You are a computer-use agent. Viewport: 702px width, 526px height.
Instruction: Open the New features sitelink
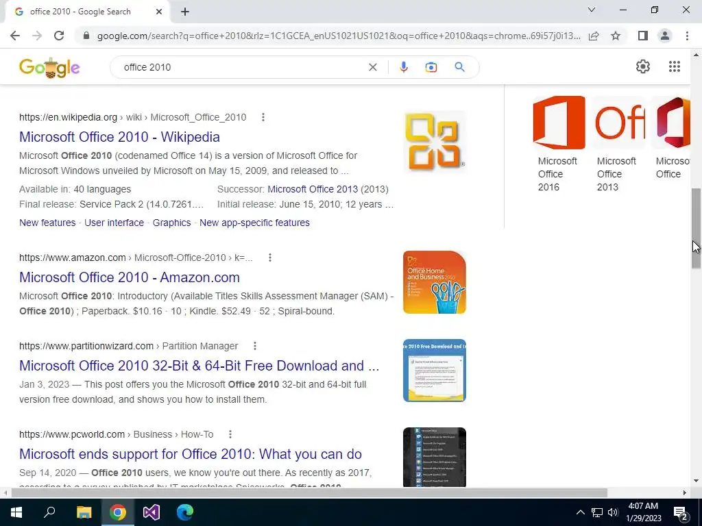tap(47, 223)
